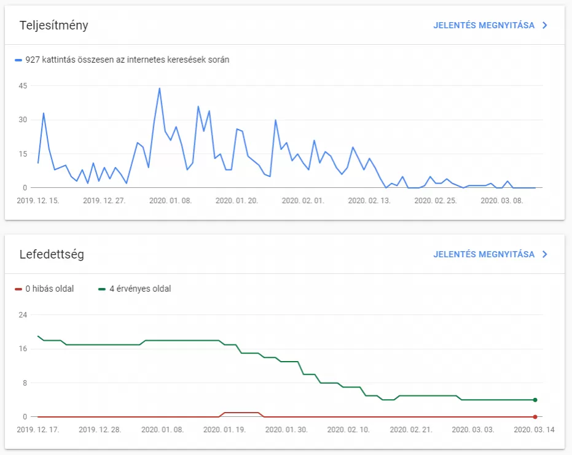Click the chevron arrow beside Teljesítmény report

tap(544, 25)
